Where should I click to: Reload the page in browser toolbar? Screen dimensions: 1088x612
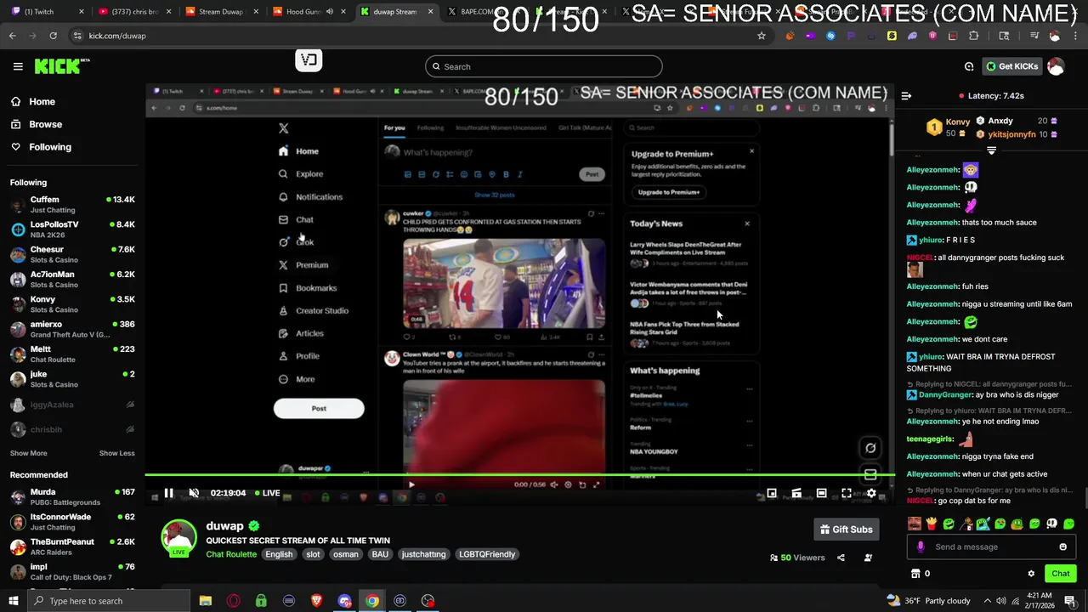click(x=53, y=36)
